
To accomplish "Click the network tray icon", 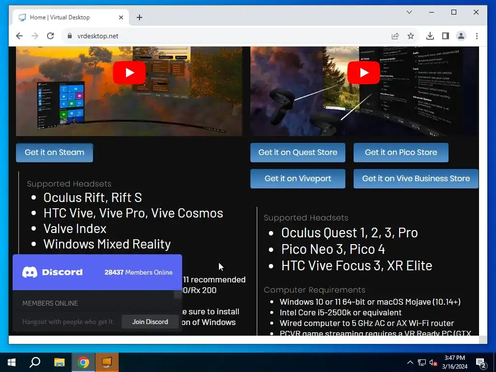I will pos(422,362).
